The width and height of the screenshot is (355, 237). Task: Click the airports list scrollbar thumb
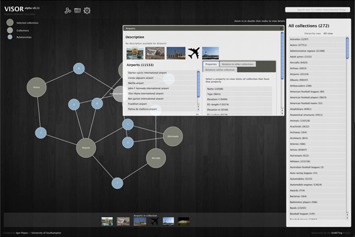click(198, 84)
